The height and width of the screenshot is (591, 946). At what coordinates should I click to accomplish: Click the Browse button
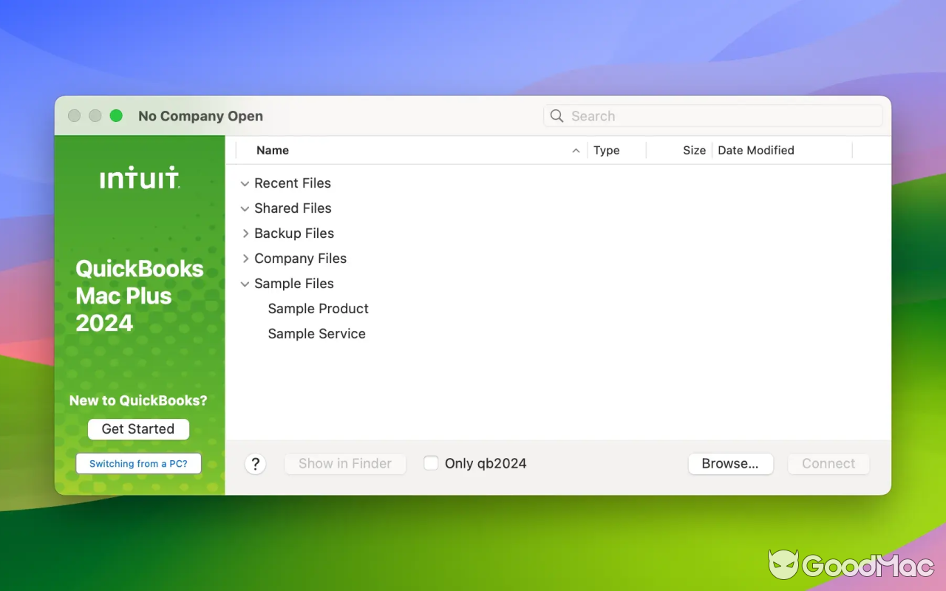(730, 463)
